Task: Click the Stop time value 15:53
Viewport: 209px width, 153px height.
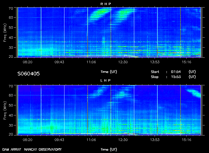Action: coord(176,77)
